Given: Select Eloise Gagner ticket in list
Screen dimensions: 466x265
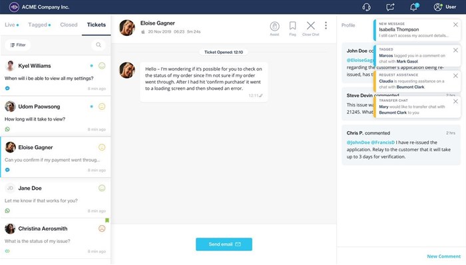Looking at the screenshot, I should [55, 157].
